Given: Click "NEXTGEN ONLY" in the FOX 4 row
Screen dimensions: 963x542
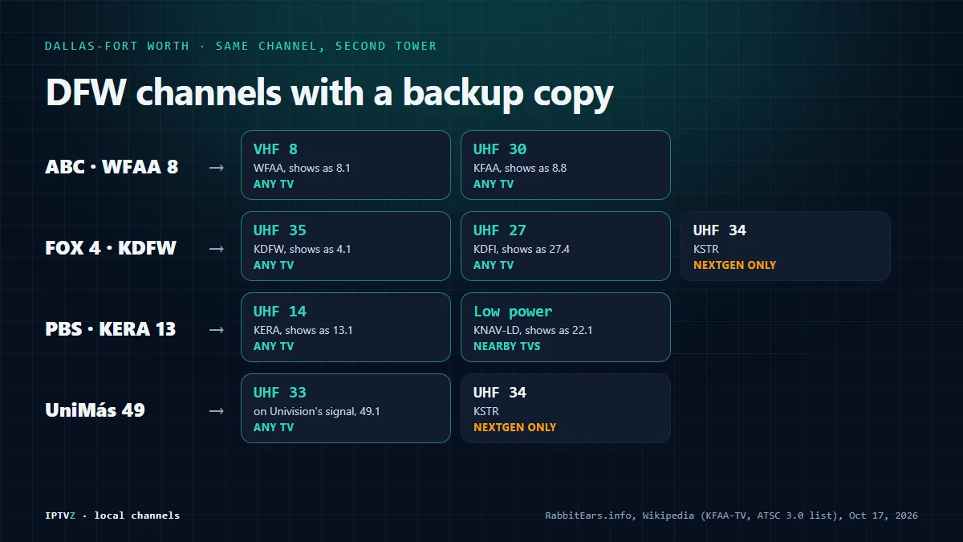Looking at the screenshot, I should (734, 265).
